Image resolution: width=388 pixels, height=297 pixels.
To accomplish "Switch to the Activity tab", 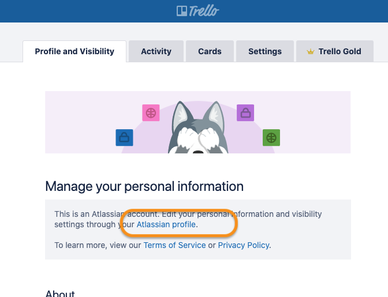I will [x=156, y=51].
